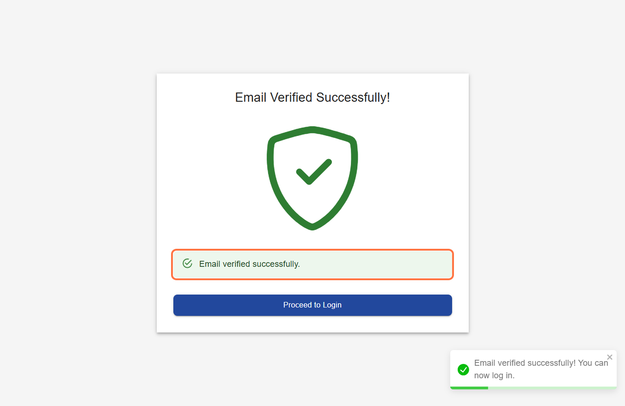
Task: Click the checkmark inside the shield
Action: [314, 172]
